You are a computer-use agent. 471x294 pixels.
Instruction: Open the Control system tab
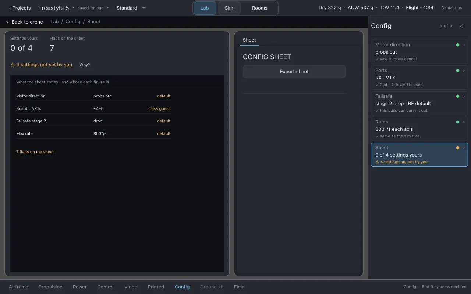[106, 287]
